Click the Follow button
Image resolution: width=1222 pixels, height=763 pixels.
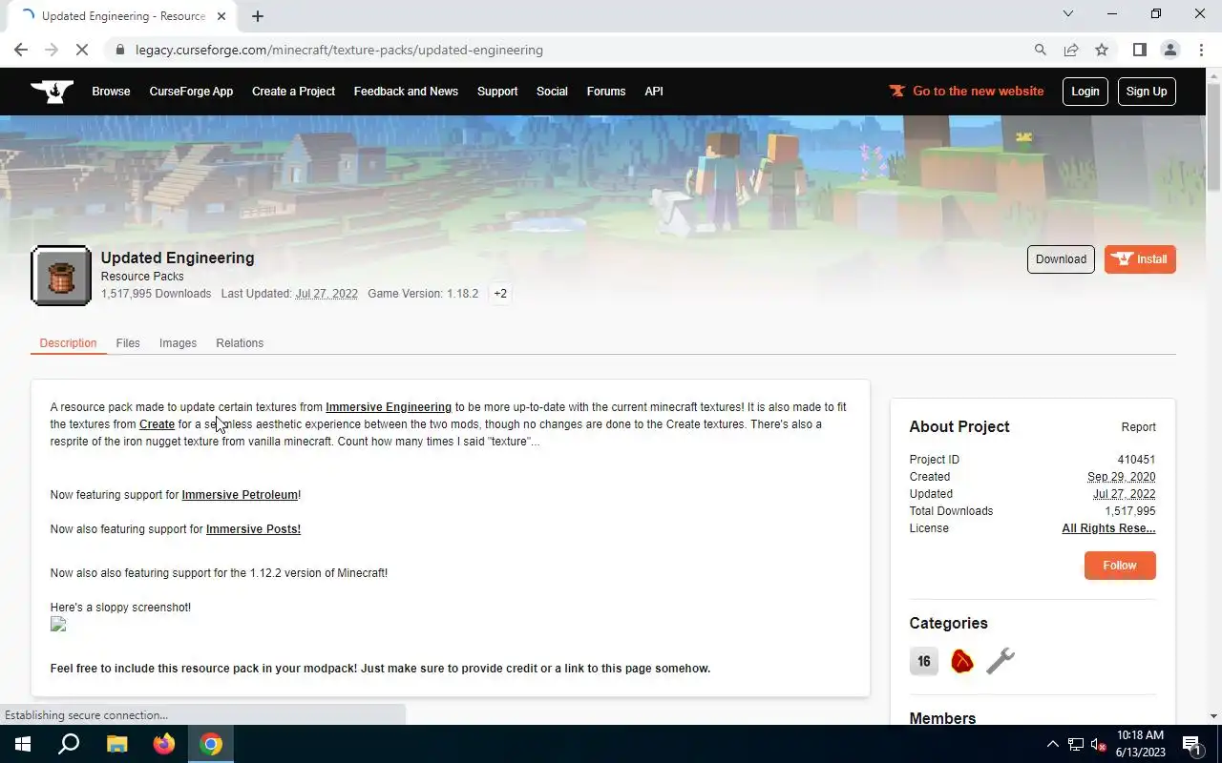click(x=1120, y=566)
